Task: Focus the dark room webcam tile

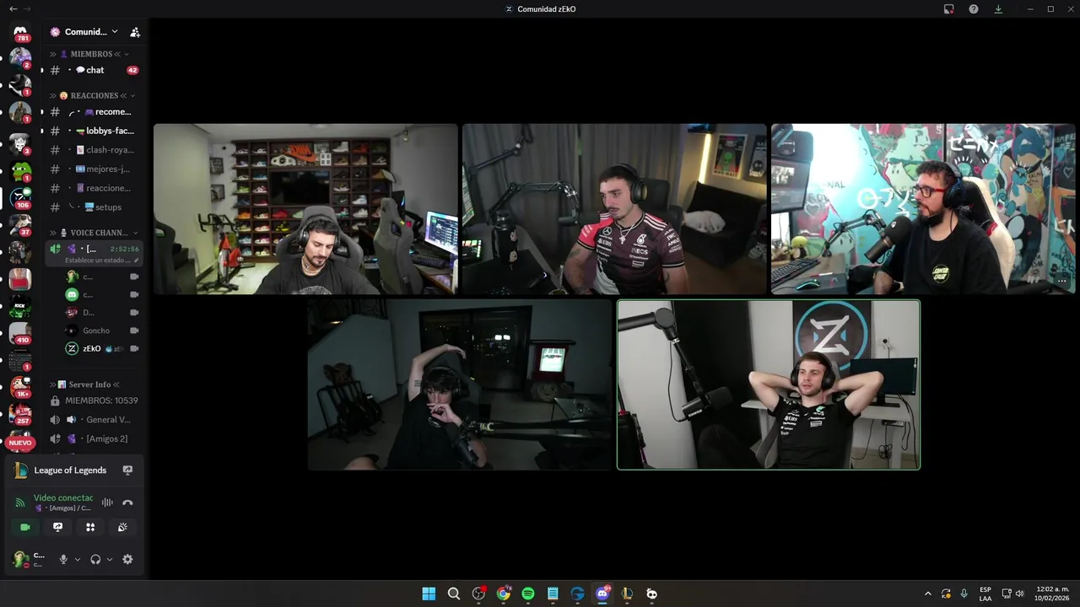Action: click(x=460, y=384)
